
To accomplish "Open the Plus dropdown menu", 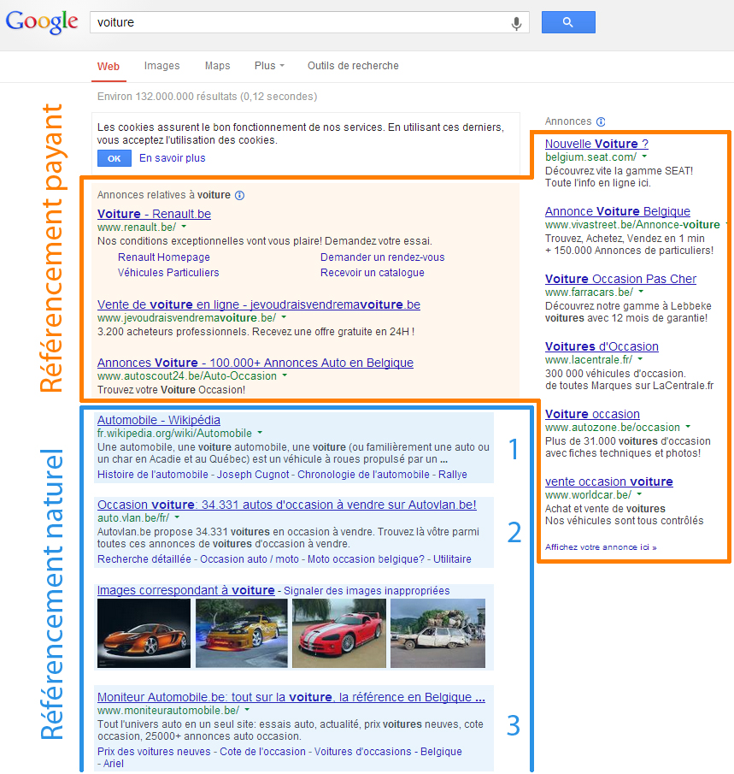I will [269, 66].
